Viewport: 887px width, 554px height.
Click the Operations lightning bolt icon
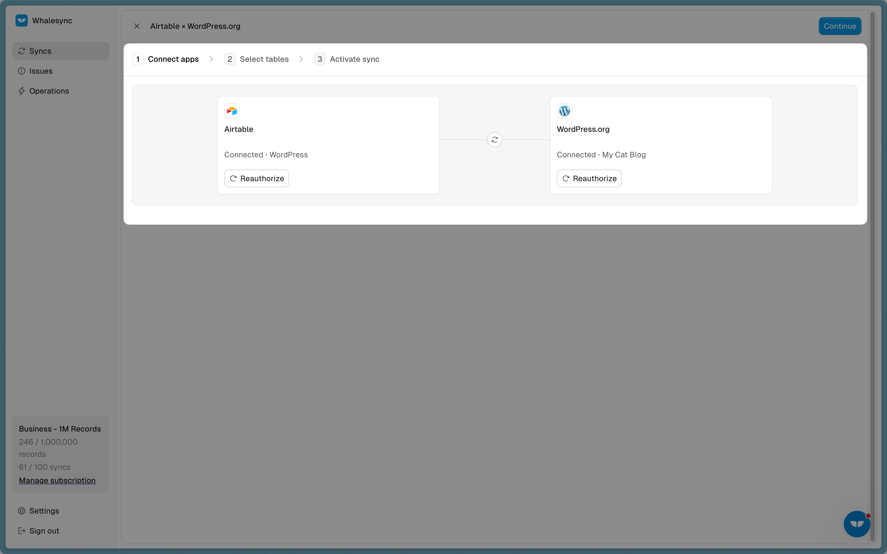point(22,91)
